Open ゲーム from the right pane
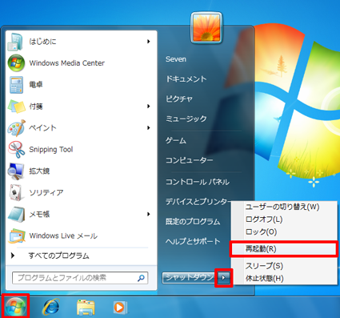 pyautogui.click(x=176, y=140)
